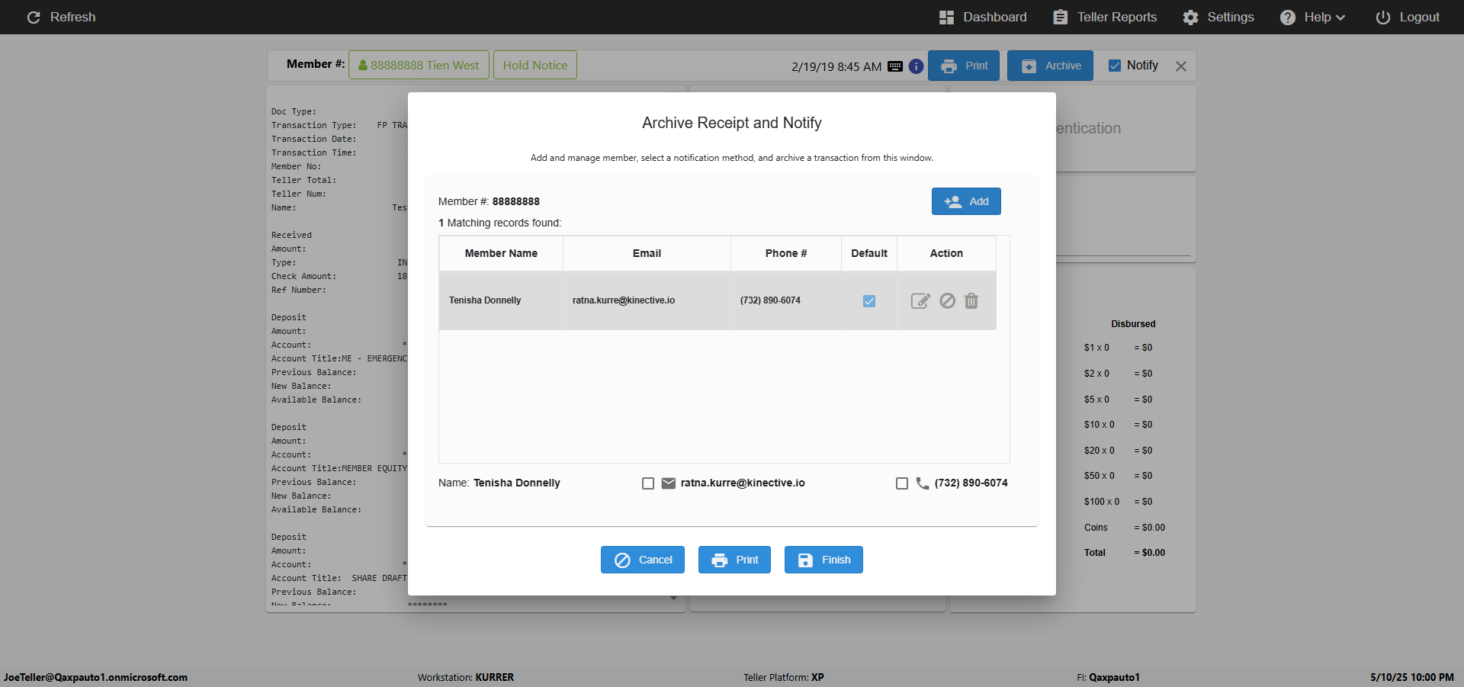Click the edit member icon for Tenisha Donnelly

tap(920, 301)
